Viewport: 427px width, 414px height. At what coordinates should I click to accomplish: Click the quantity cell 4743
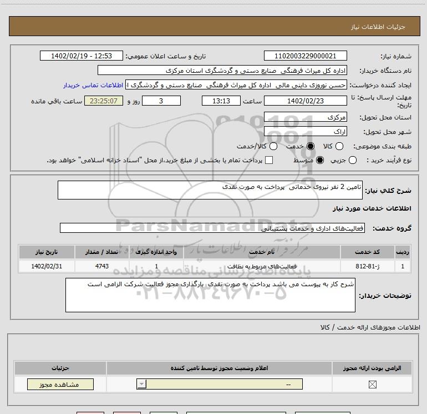101,266
